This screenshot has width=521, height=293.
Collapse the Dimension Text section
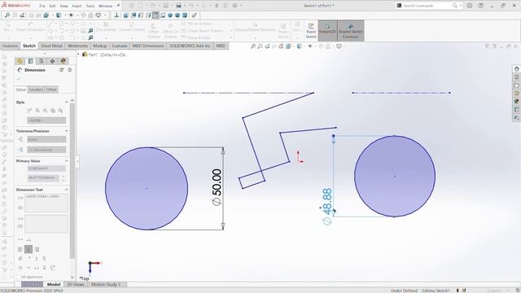coord(67,190)
